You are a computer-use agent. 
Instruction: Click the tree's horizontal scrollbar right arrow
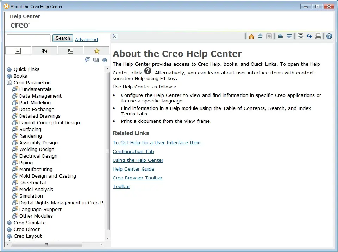(101, 244)
